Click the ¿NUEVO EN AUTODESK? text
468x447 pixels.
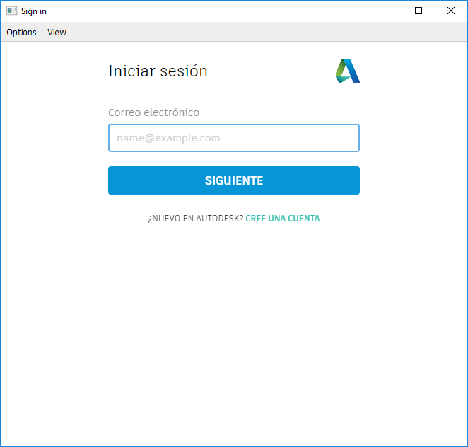point(195,219)
